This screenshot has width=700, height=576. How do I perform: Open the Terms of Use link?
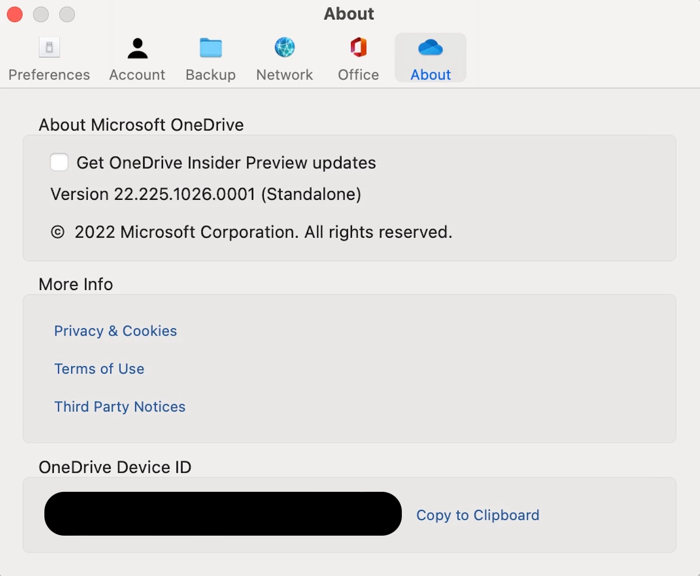point(99,369)
